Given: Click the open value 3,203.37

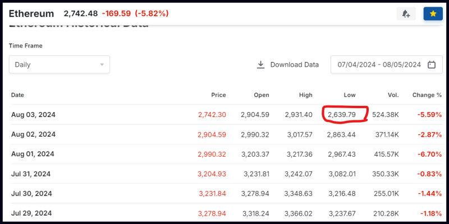Looking at the screenshot, I should coord(255,155).
